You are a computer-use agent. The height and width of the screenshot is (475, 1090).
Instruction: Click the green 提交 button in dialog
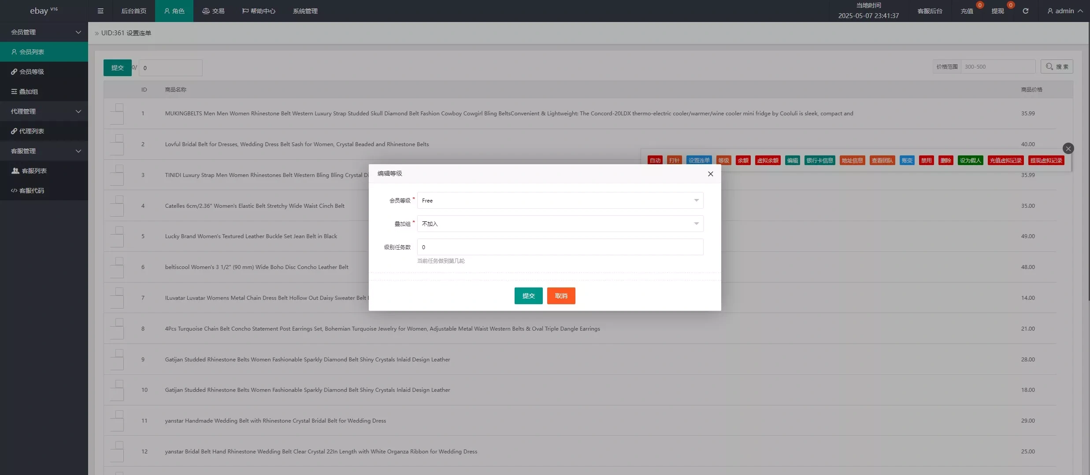click(528, 296)
